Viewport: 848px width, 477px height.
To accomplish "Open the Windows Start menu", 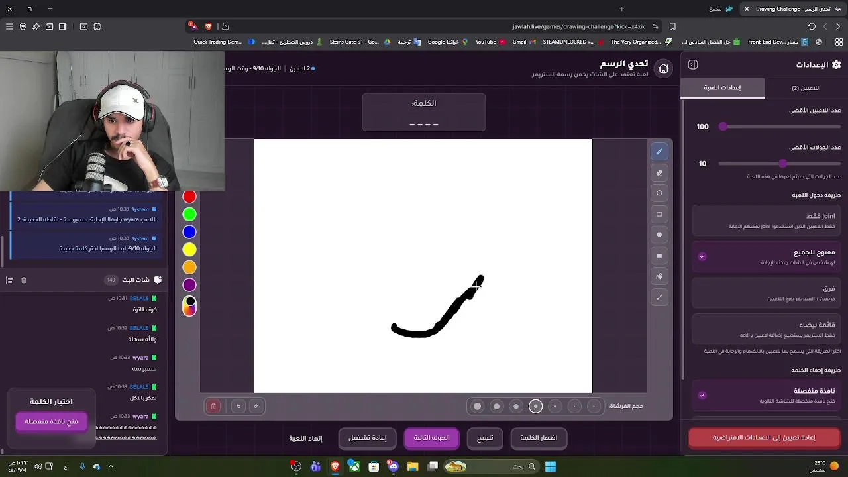I will pyautogui.click(x=551, y=466).
